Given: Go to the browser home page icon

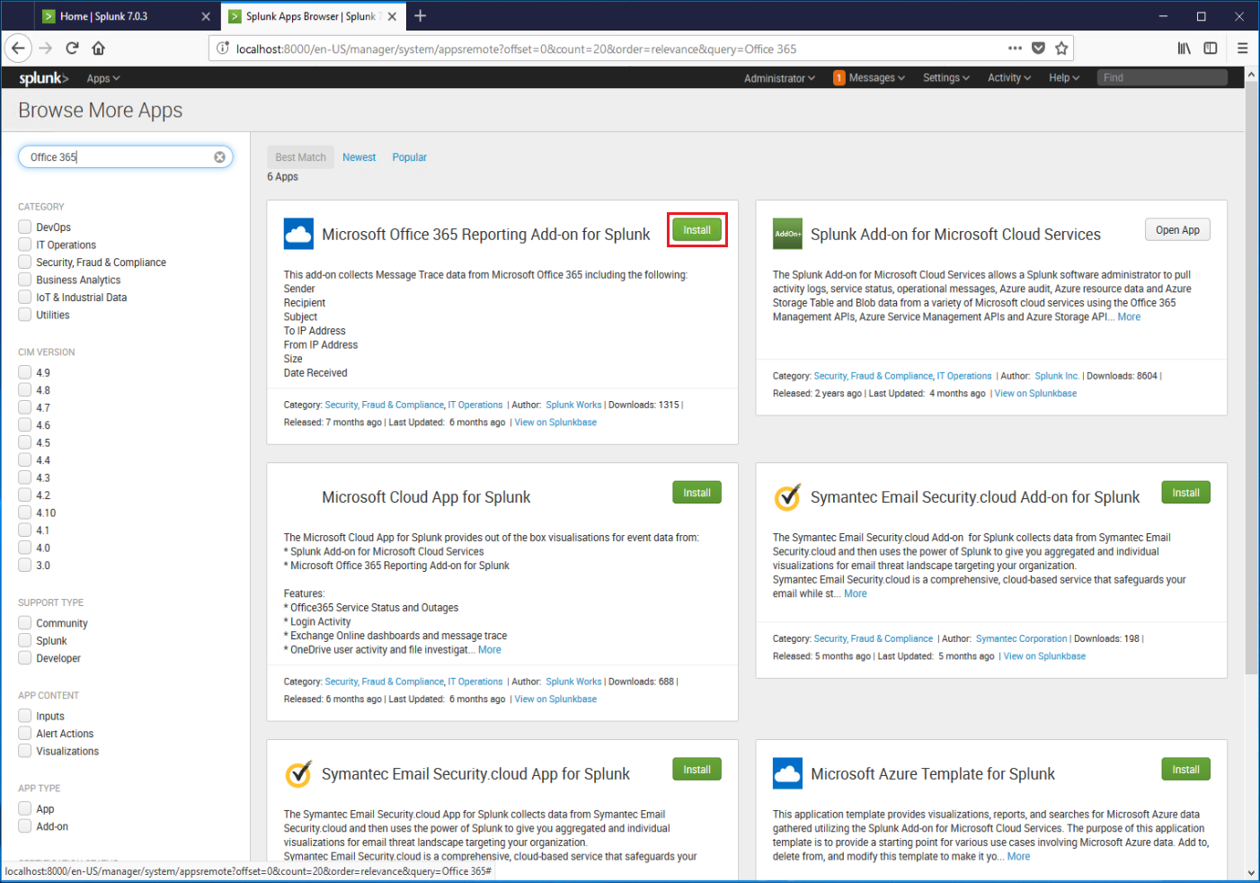Looking at the screenshot, I should (x=99, y=49).
